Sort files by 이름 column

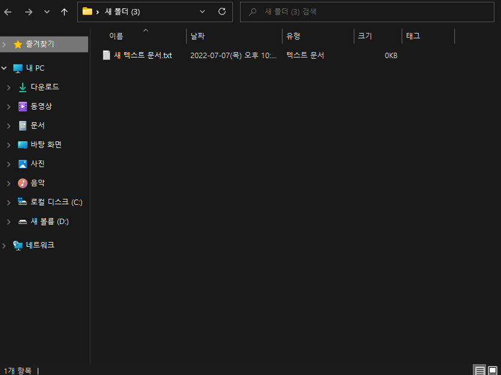[116, 36]
